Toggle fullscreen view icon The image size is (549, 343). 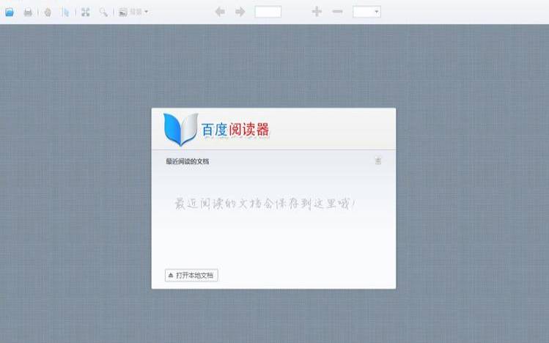(86, 12)
